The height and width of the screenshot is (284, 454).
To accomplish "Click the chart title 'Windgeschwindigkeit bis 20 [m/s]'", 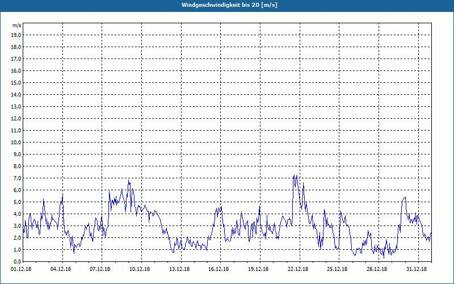I will [229, 5].
